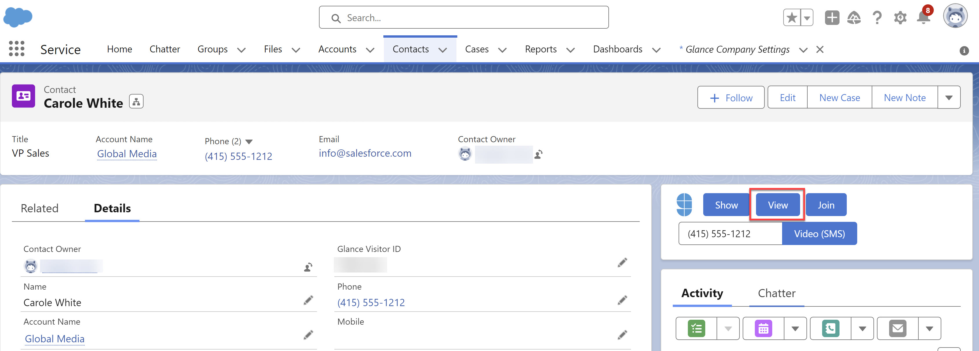Switch to the Chatter activity tab

(x=776, y=293)
